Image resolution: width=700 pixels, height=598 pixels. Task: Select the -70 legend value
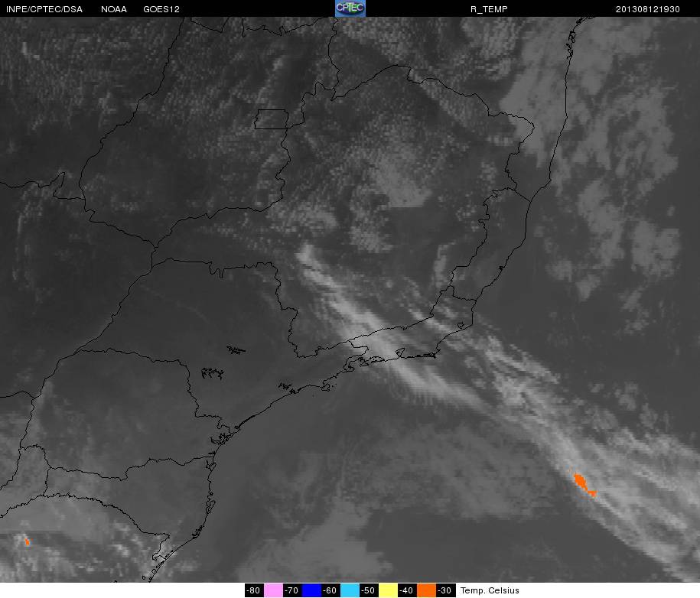(x=292, y=590)
